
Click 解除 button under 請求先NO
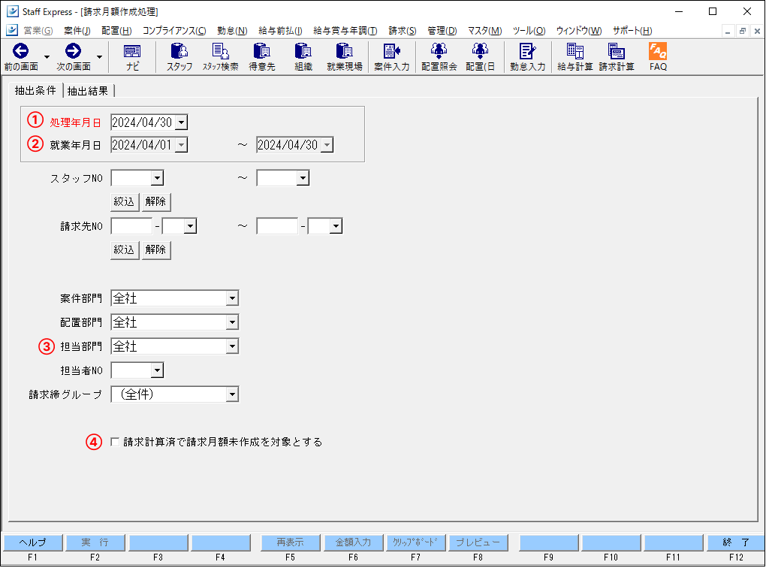point(156,249)
